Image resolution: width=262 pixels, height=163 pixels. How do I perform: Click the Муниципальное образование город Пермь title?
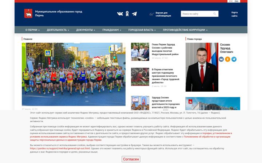[x=59, y=13]
